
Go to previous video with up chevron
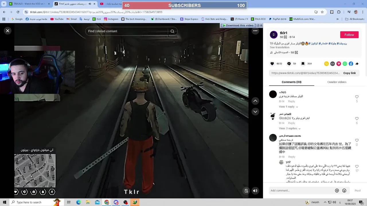click(255, 101)
